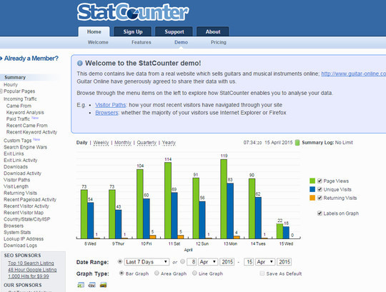Go to the Pricing submenu item
The width and height of the screenshot is (386, 292).
pyautogui.click(x=218, y=42)
